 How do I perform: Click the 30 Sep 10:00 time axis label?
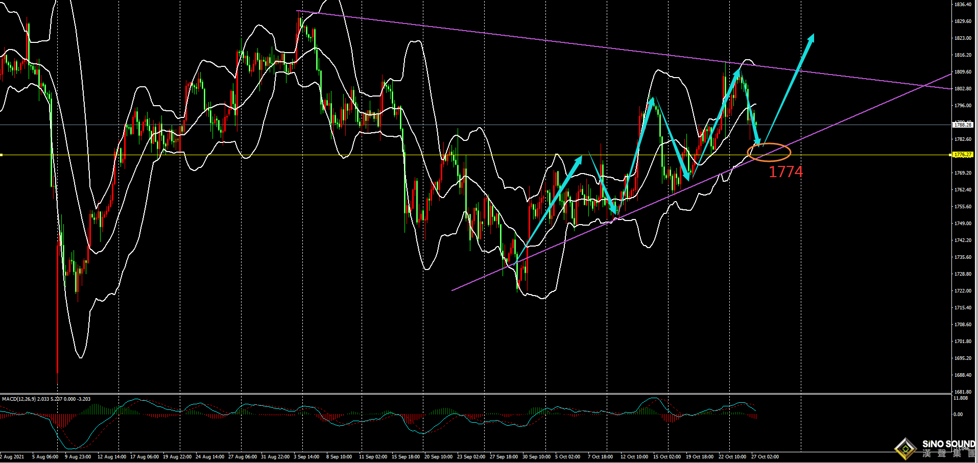click(x=536, y=457)
